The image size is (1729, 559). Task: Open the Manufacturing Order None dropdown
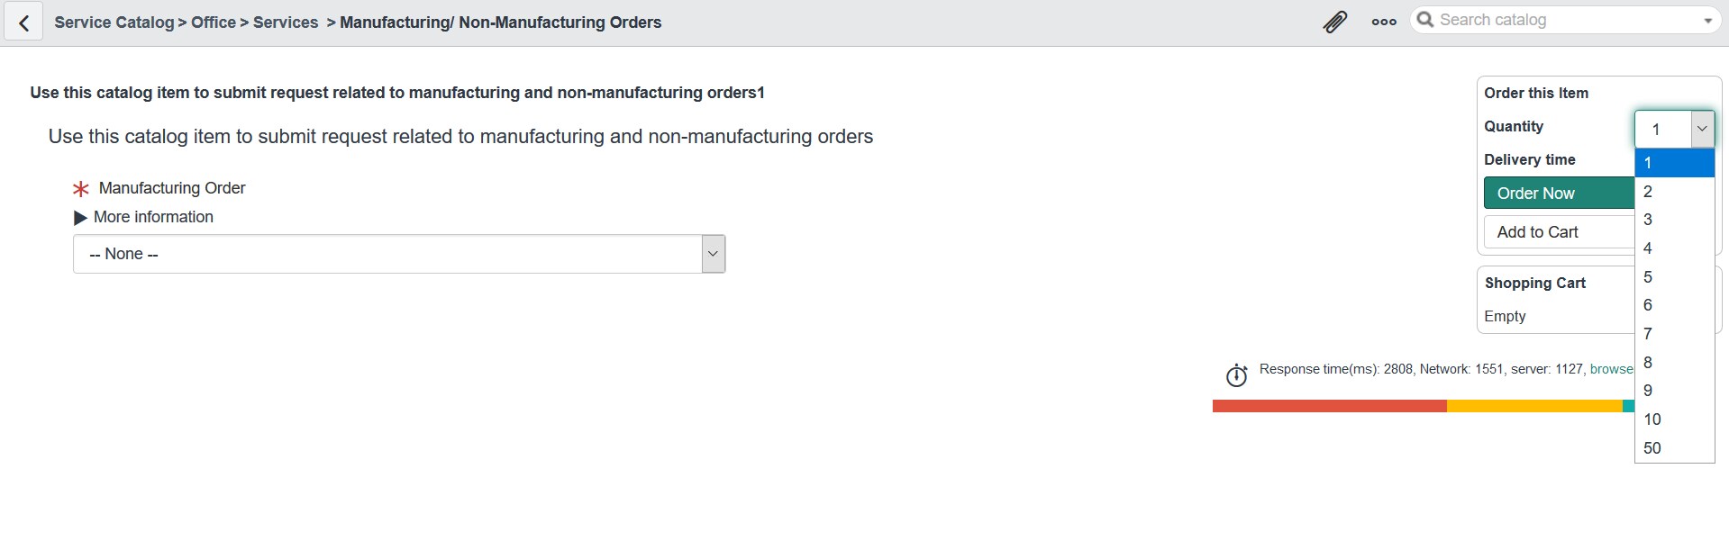tap(399, 254)
